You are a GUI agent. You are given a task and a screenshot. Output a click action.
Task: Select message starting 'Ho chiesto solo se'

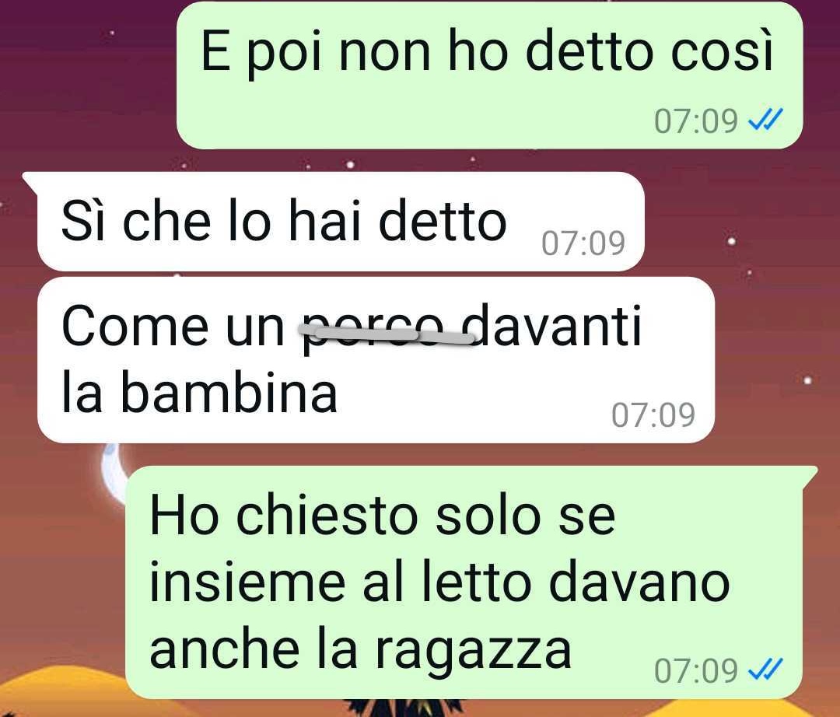click(464, 582)
